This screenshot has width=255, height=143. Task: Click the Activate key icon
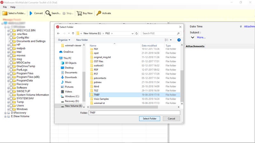99,13
